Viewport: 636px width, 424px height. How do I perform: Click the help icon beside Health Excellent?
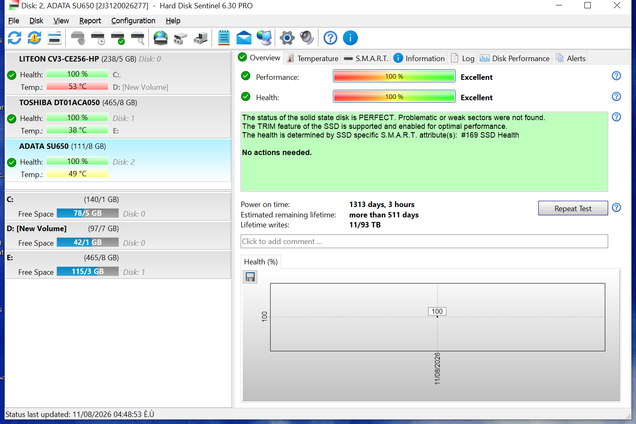616,96
